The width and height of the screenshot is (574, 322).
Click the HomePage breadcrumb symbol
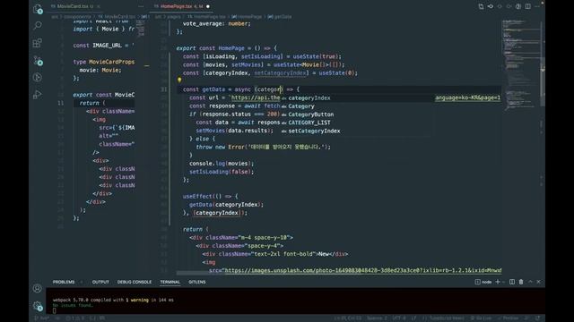point(247,17)
